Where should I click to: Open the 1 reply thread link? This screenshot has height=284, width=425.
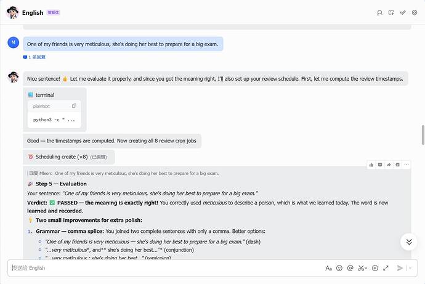coord(34,57)
